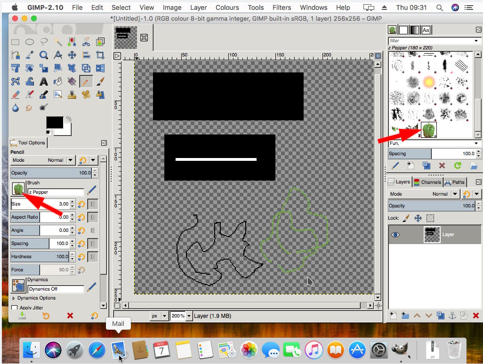Select the Fuzzy Select magic wand tool
Viewport: 483px width, 364px height.
click(58, 42)
